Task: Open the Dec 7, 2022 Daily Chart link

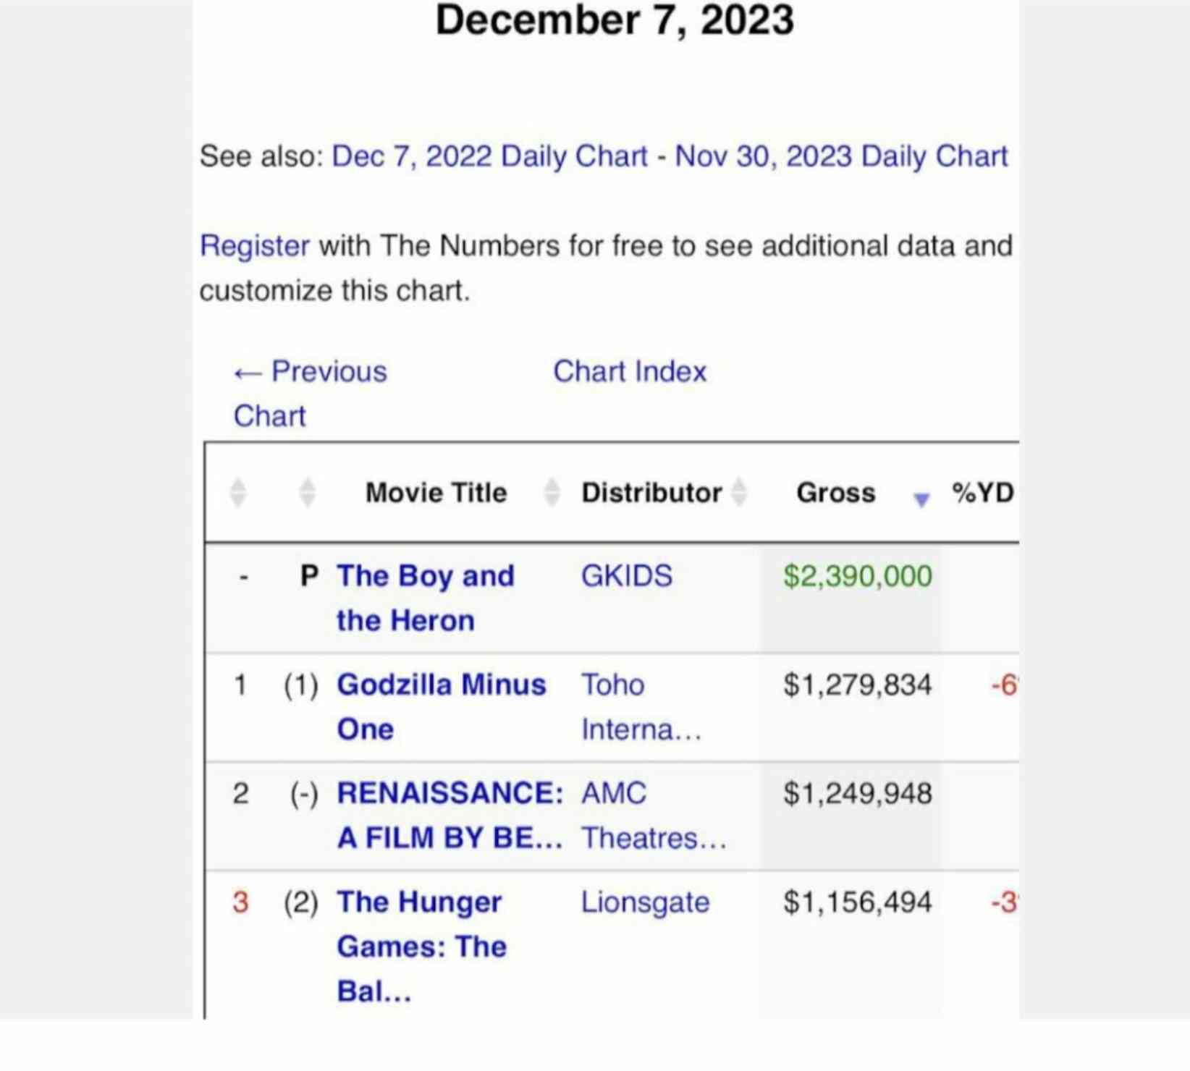Action: (x=489, y=156)
